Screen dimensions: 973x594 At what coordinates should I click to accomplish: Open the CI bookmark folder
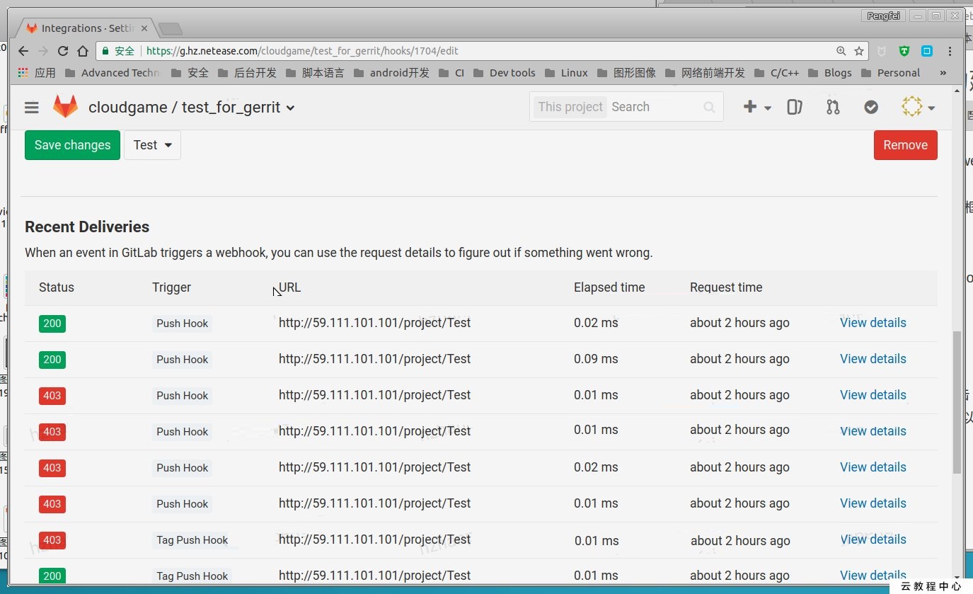pos(451,72)
